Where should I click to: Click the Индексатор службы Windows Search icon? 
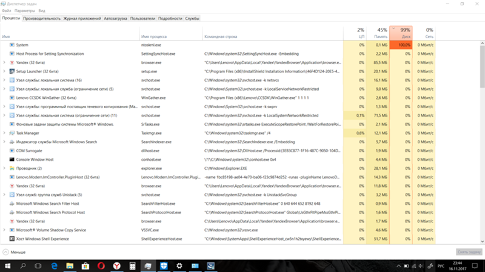click(12, 142)
